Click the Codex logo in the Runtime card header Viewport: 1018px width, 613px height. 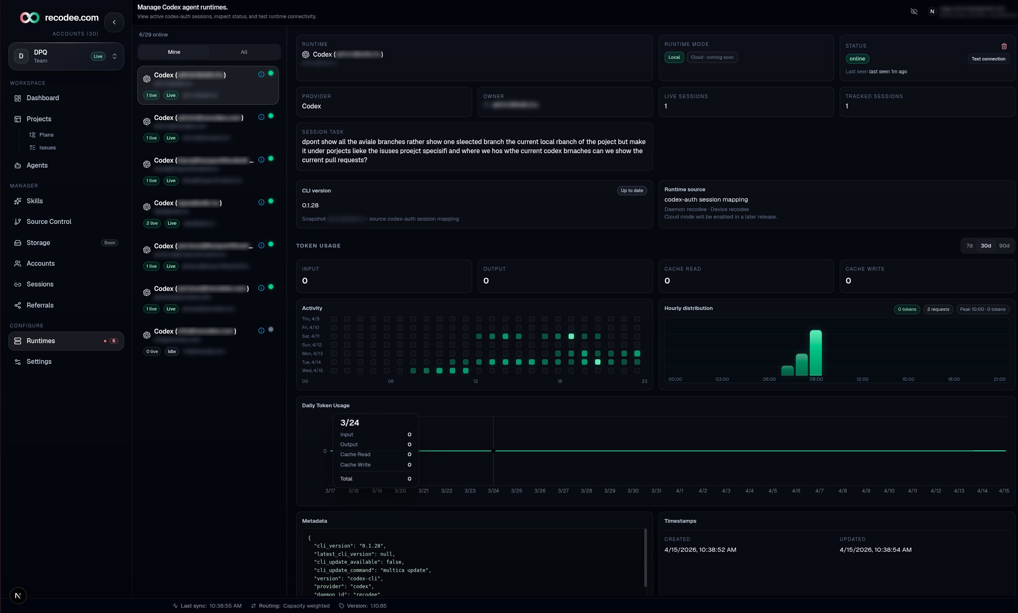coord(306,55)
